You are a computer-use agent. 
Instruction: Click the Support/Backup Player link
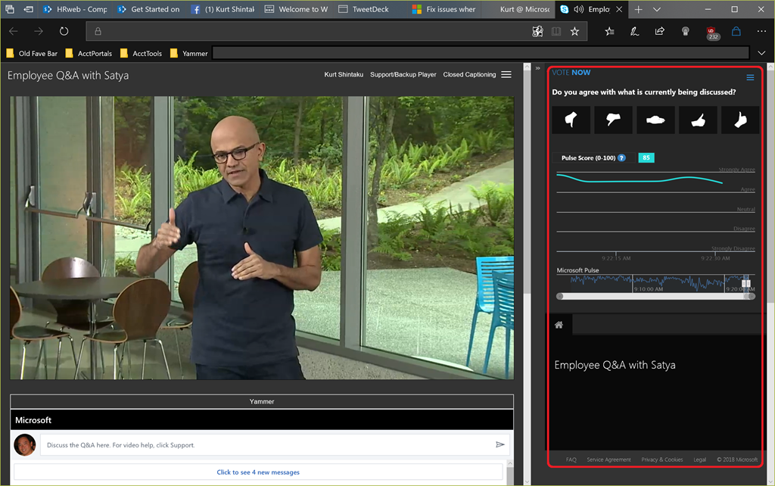coord(403,75)
